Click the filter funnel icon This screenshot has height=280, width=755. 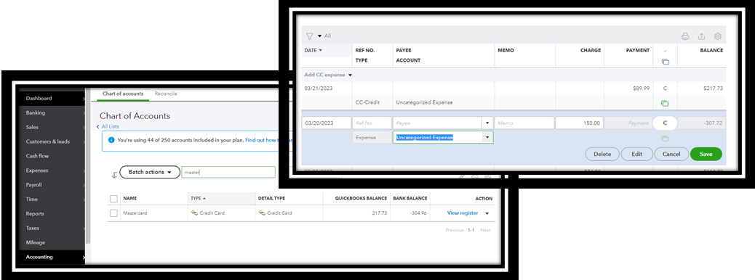pos(310,36)
